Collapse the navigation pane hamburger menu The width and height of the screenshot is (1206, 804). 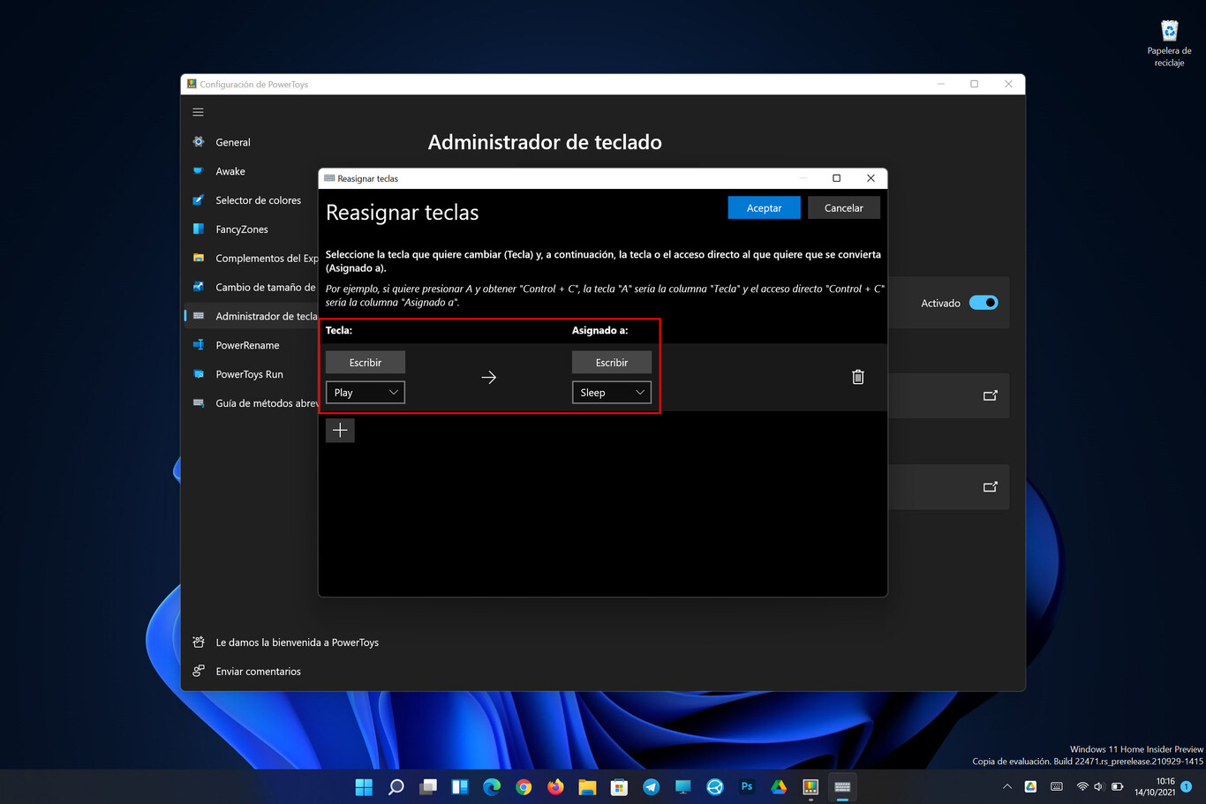pos(198,112)
